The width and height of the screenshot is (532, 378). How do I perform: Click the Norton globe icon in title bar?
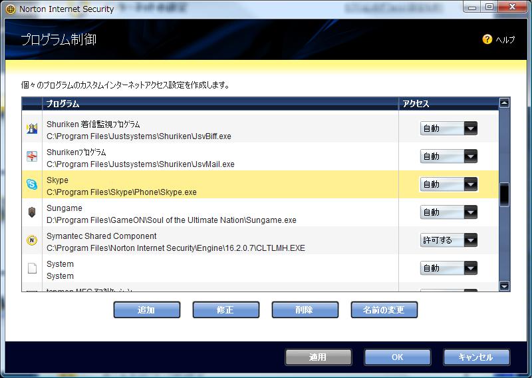coord(11,9)
